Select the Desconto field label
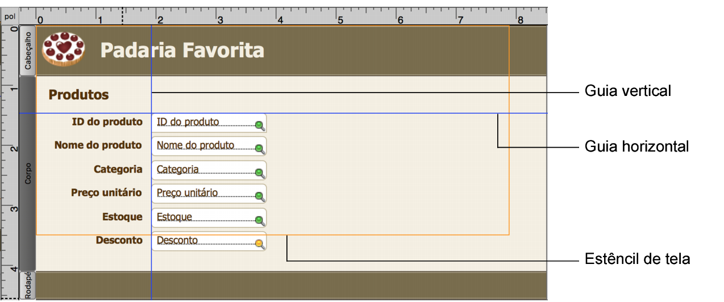 [x=119, y=240]
